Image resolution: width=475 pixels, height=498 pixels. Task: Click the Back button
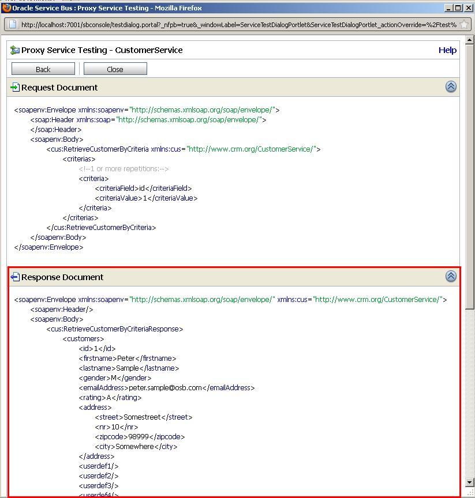[43, 69]
